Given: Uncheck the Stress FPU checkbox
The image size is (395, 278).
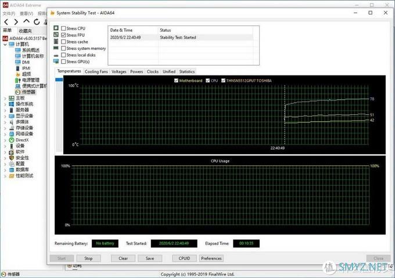Looking at the screenshot, I should click(63, 35).
